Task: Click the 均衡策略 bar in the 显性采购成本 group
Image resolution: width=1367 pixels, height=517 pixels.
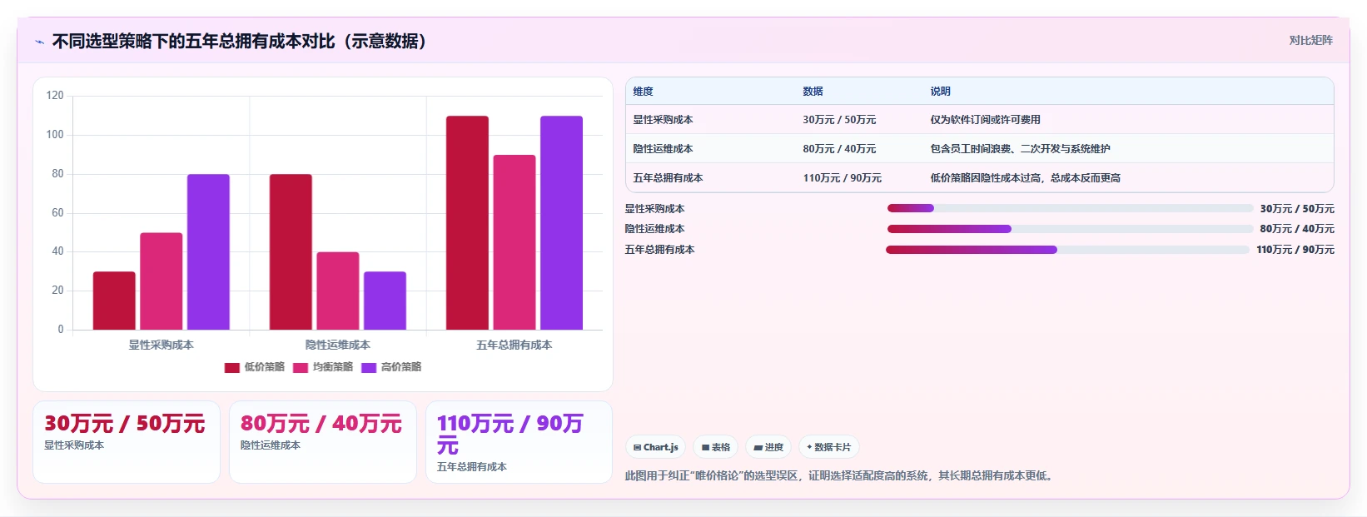Action: coord(162,281)
